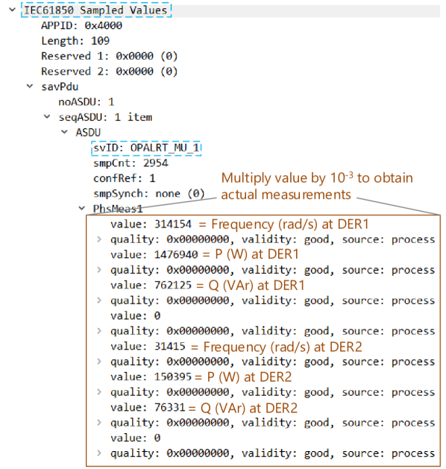Select the value: 76331 row
446x469 pixels.
coord(148,407)
